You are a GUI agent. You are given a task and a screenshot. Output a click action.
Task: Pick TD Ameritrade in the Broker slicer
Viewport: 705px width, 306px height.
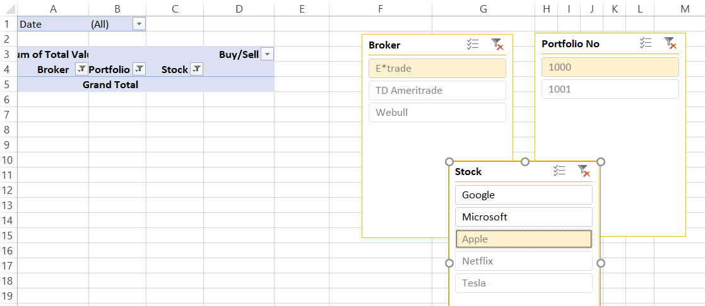437,90
